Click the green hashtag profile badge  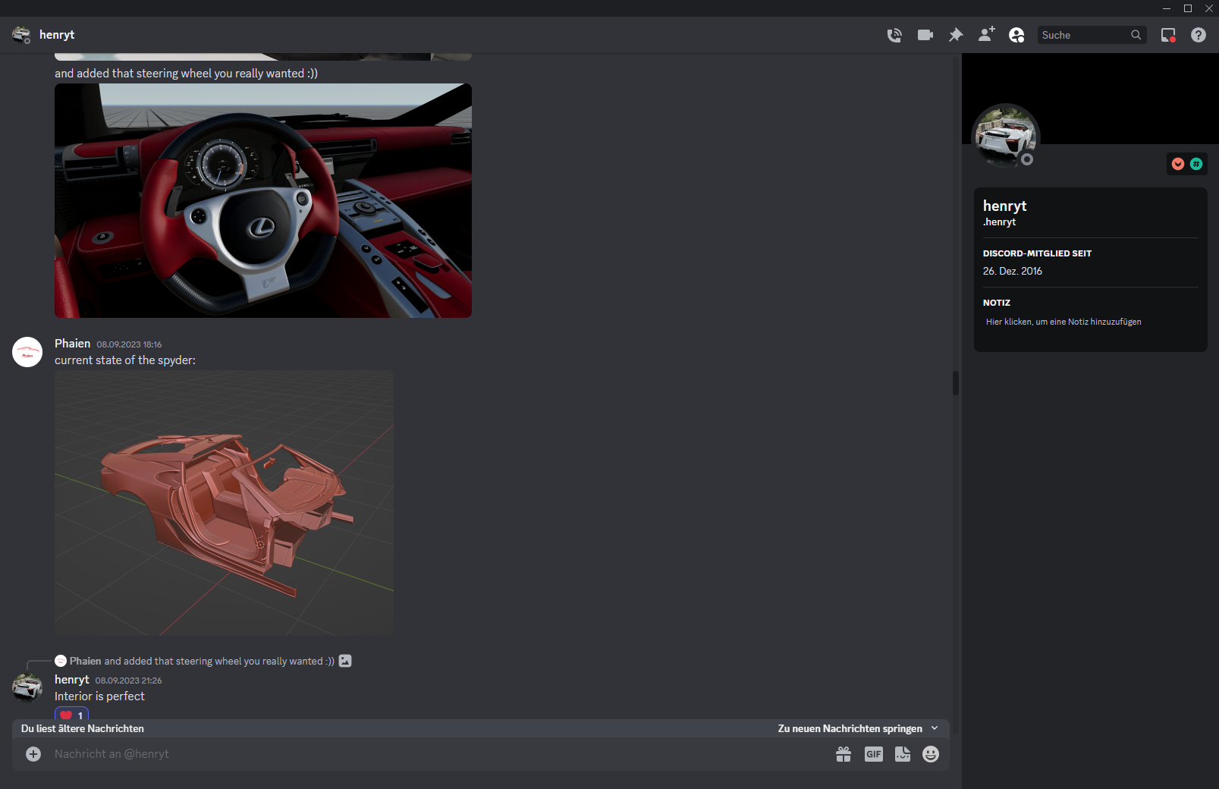1196,164
